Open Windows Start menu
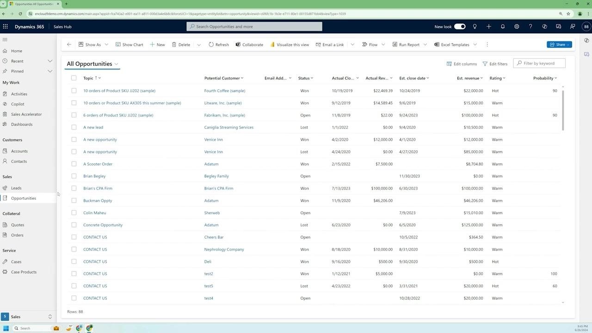This screenshot has height=333, width=592. 6,328
